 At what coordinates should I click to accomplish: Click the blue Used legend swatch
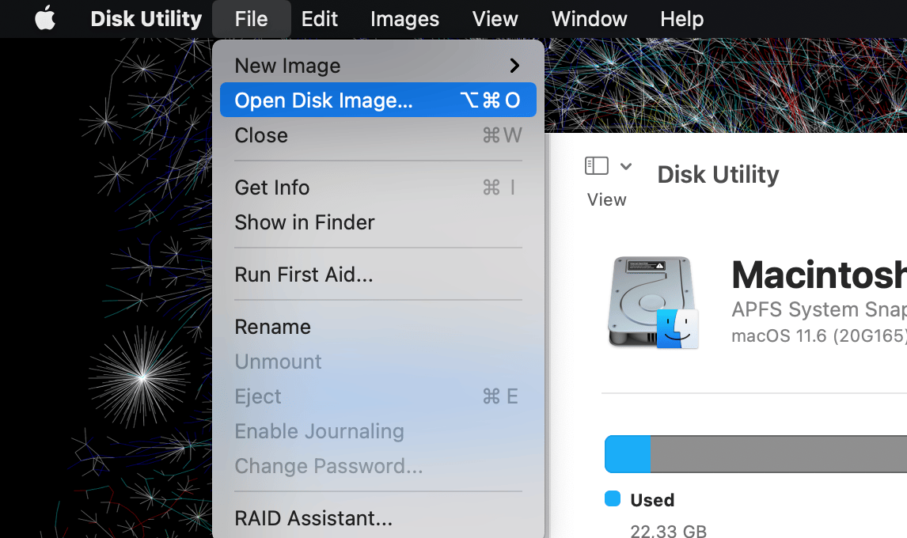click(613, 499)
